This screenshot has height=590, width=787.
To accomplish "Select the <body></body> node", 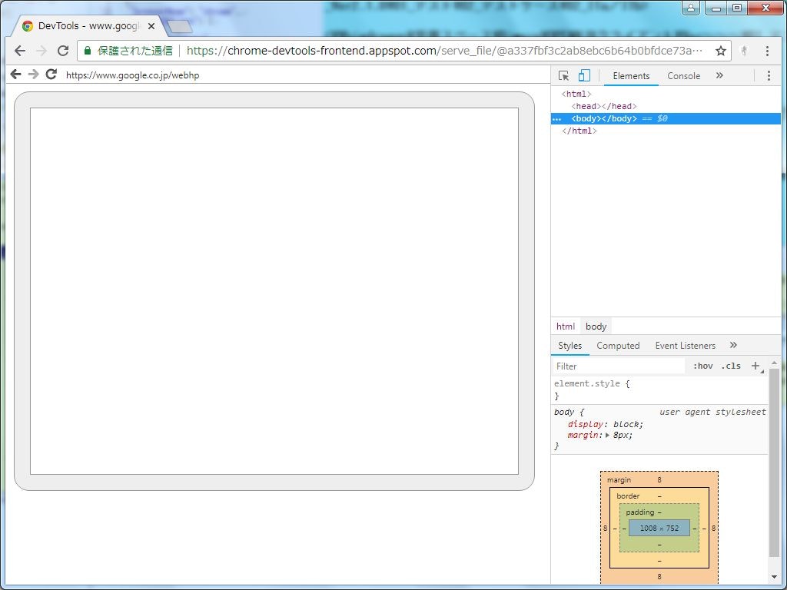I will coord(666,119).
